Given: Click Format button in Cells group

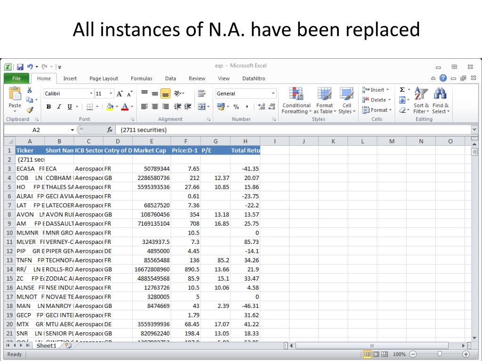Looking at the screenshot, I should pos(377,110).
